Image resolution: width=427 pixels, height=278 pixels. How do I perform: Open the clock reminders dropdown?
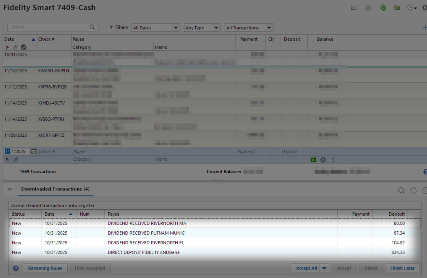click(412, 8)
